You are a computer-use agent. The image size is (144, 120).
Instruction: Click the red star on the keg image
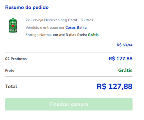point(13,26)
